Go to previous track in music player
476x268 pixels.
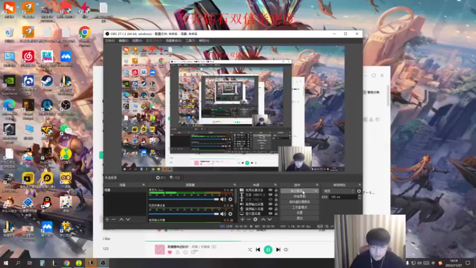point(258,250)
